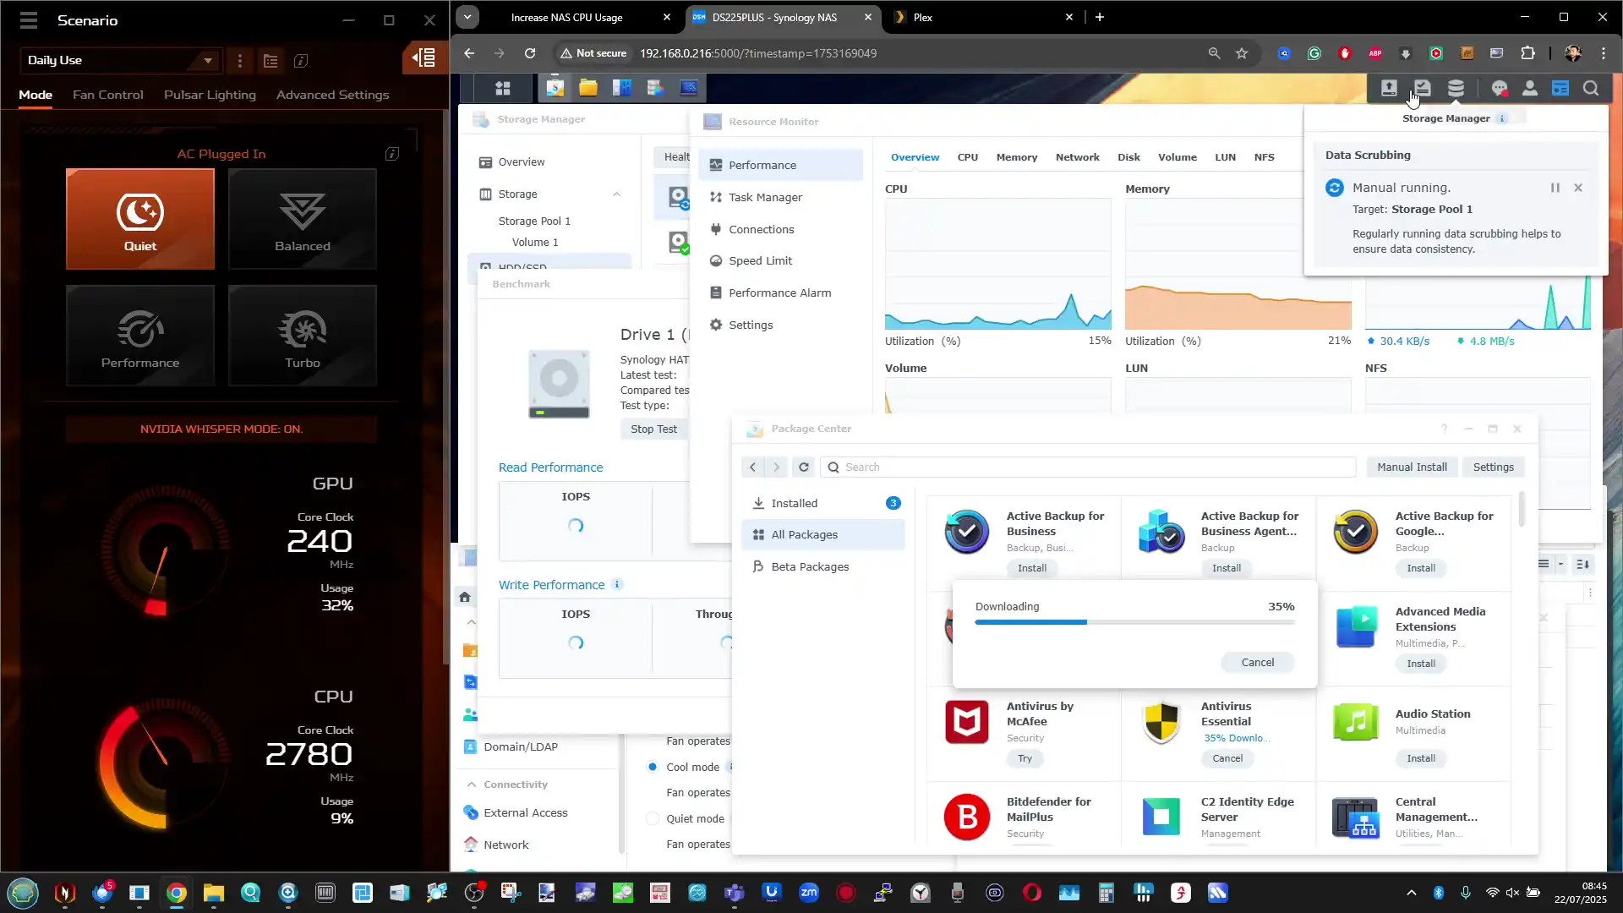The height and width of the screenshot is (913, 1623).
Task: Select Speed Limit in Resource Monitor sidebar
Action: coord(781,260)
